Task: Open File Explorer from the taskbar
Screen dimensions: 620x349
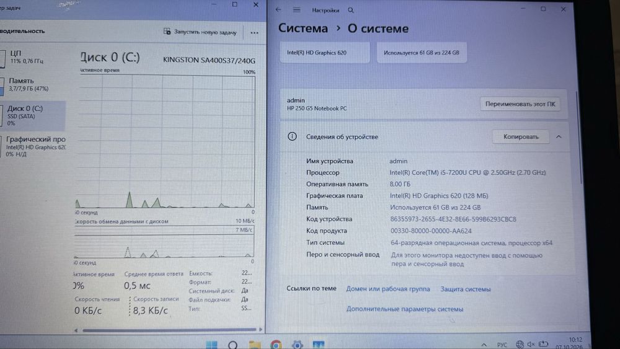Action: [x=255, y=345]
